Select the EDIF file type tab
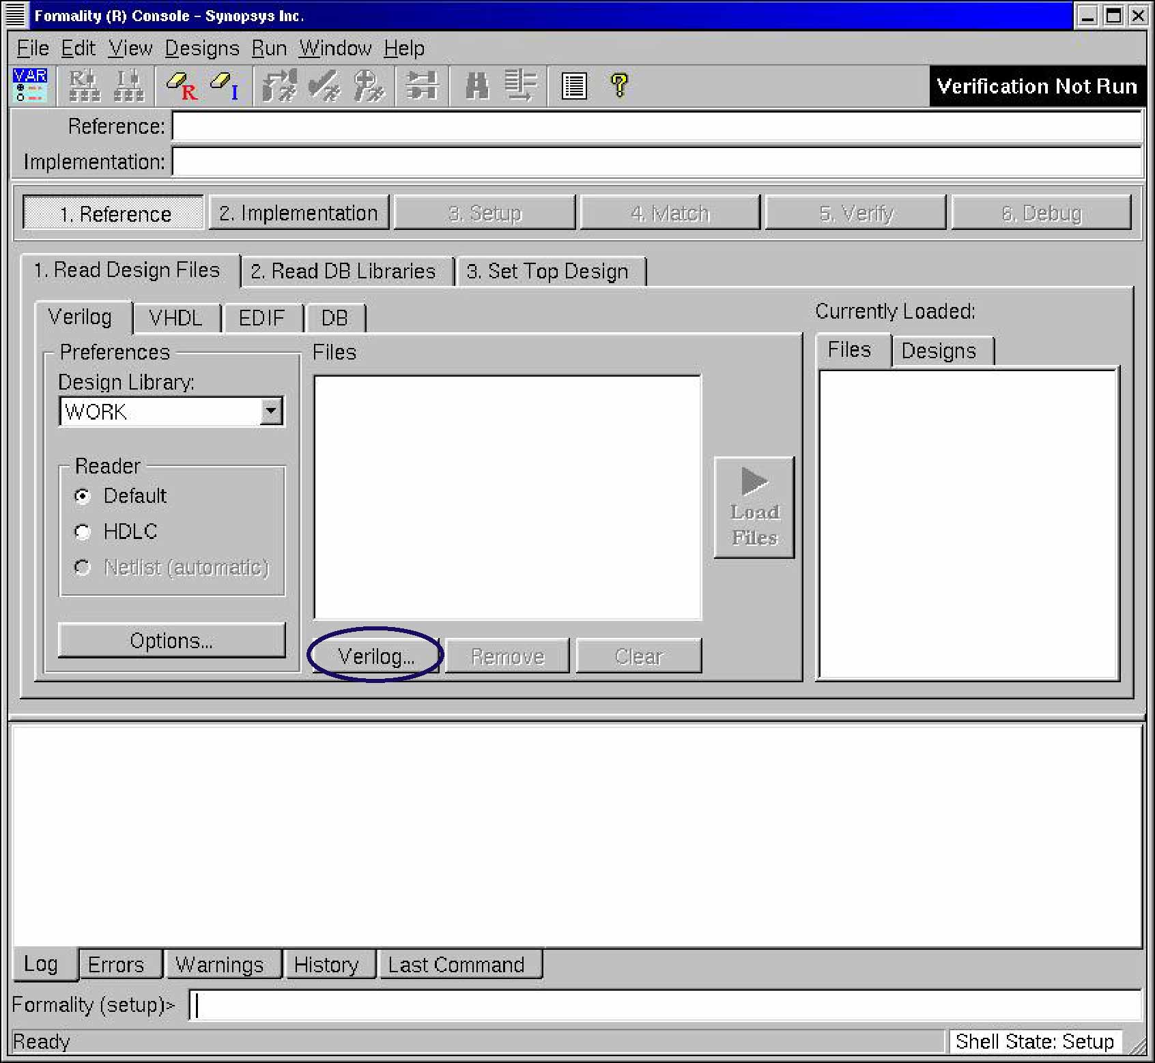 [263, 318]
